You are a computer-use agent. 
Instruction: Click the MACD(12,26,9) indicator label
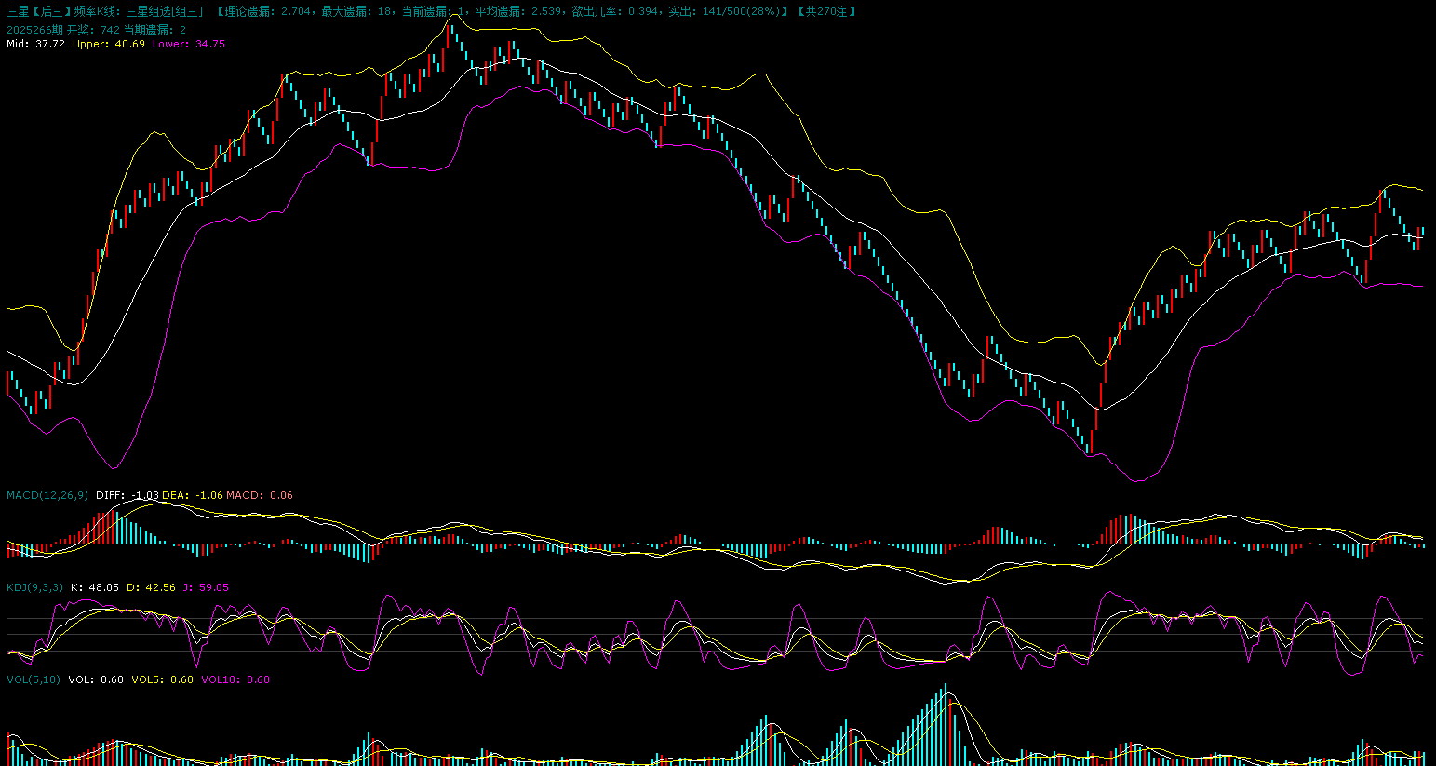pos(47,495)
